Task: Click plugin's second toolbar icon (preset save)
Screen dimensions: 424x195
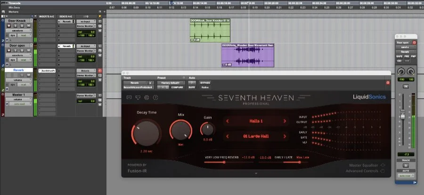Action: click(x=138, y=98)
